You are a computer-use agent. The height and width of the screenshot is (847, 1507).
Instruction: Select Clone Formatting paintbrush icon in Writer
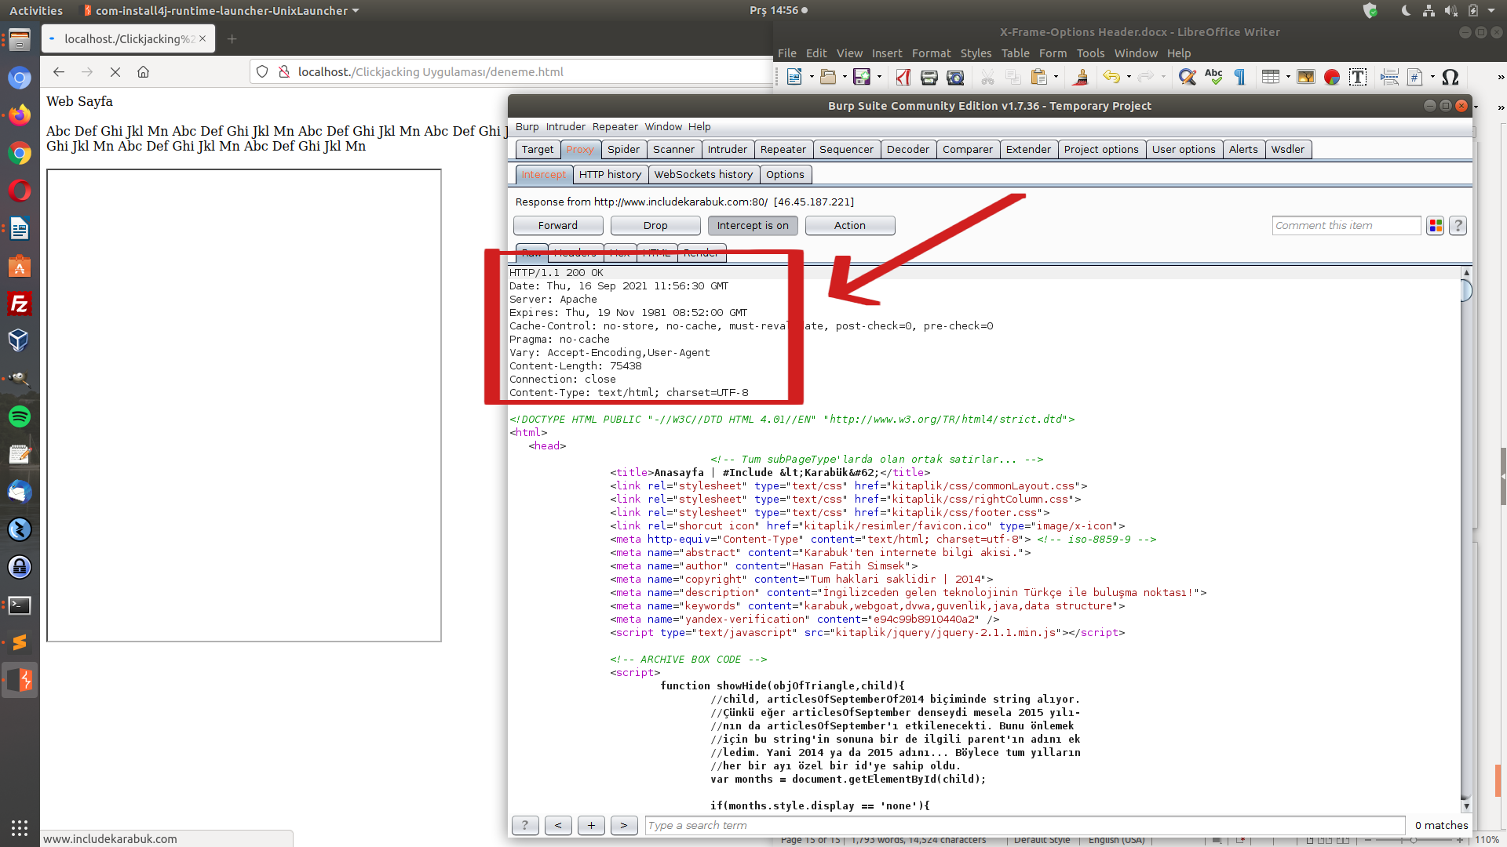[1081, 77]
